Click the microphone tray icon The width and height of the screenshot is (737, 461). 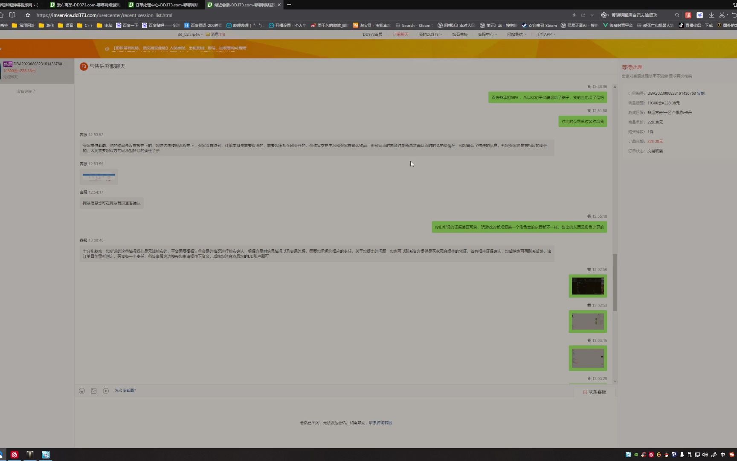click(682, 455)
